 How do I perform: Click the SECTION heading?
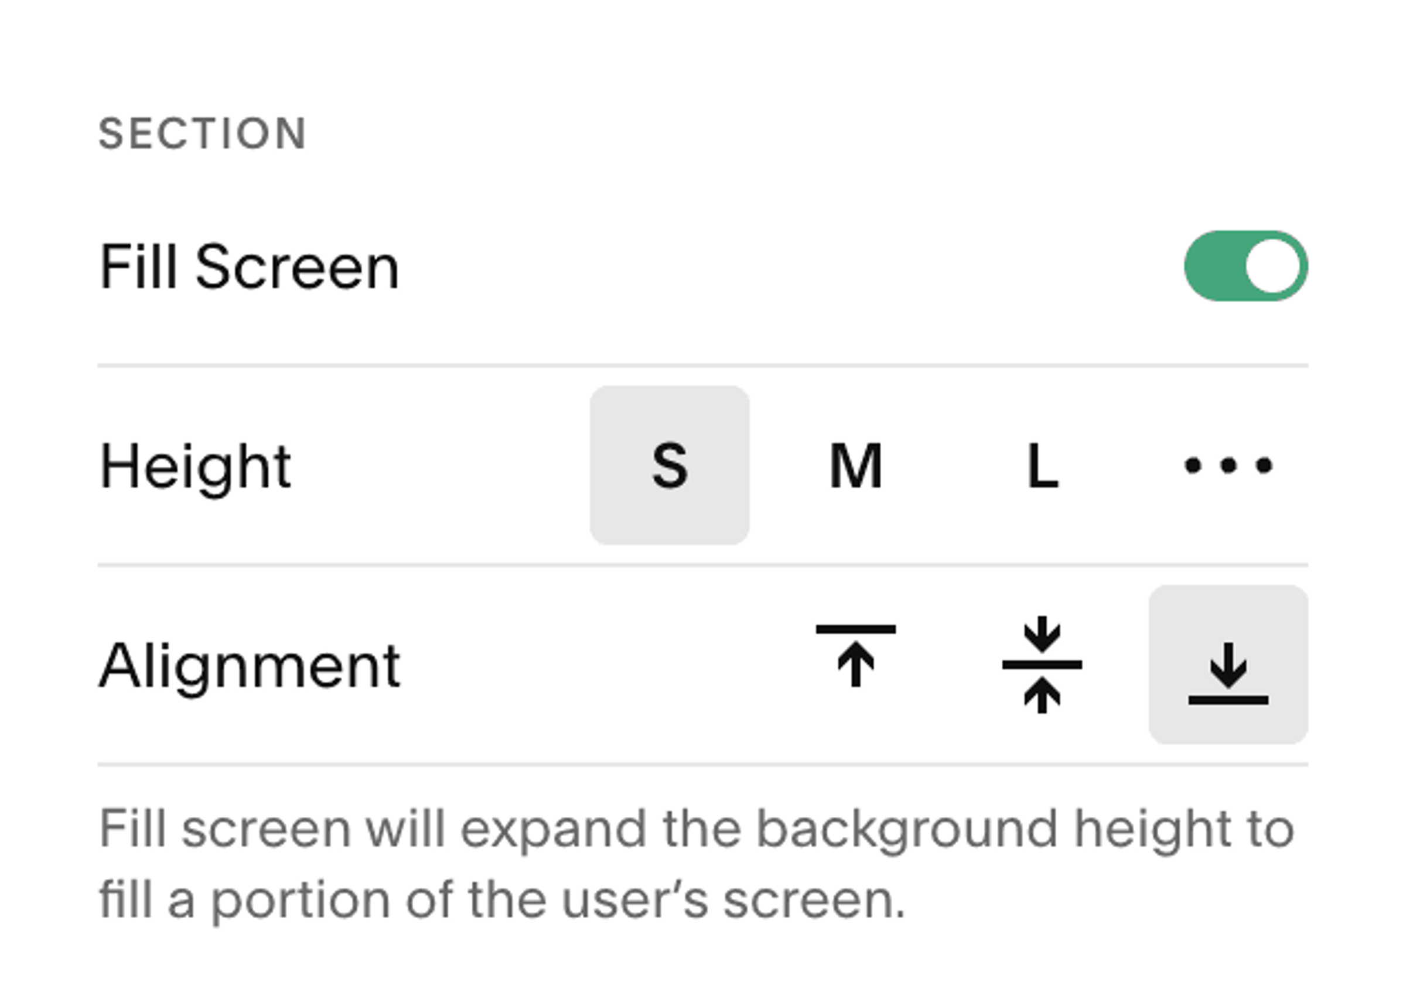pos(202,133)
